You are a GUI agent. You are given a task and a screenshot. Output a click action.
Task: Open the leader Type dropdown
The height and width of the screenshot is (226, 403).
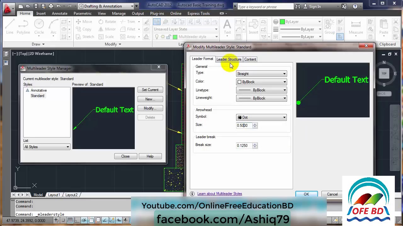pyautogui.click(x=261, y=74)
